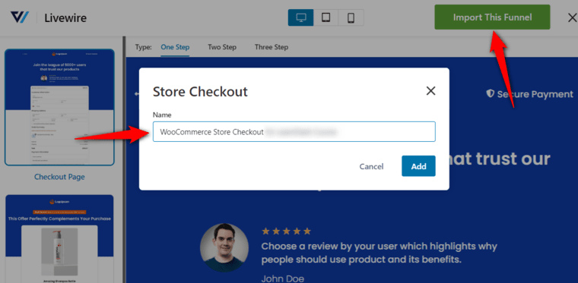Click the Name field label
The width and height of the screenshot is (578, 283).
pos(162,115)
